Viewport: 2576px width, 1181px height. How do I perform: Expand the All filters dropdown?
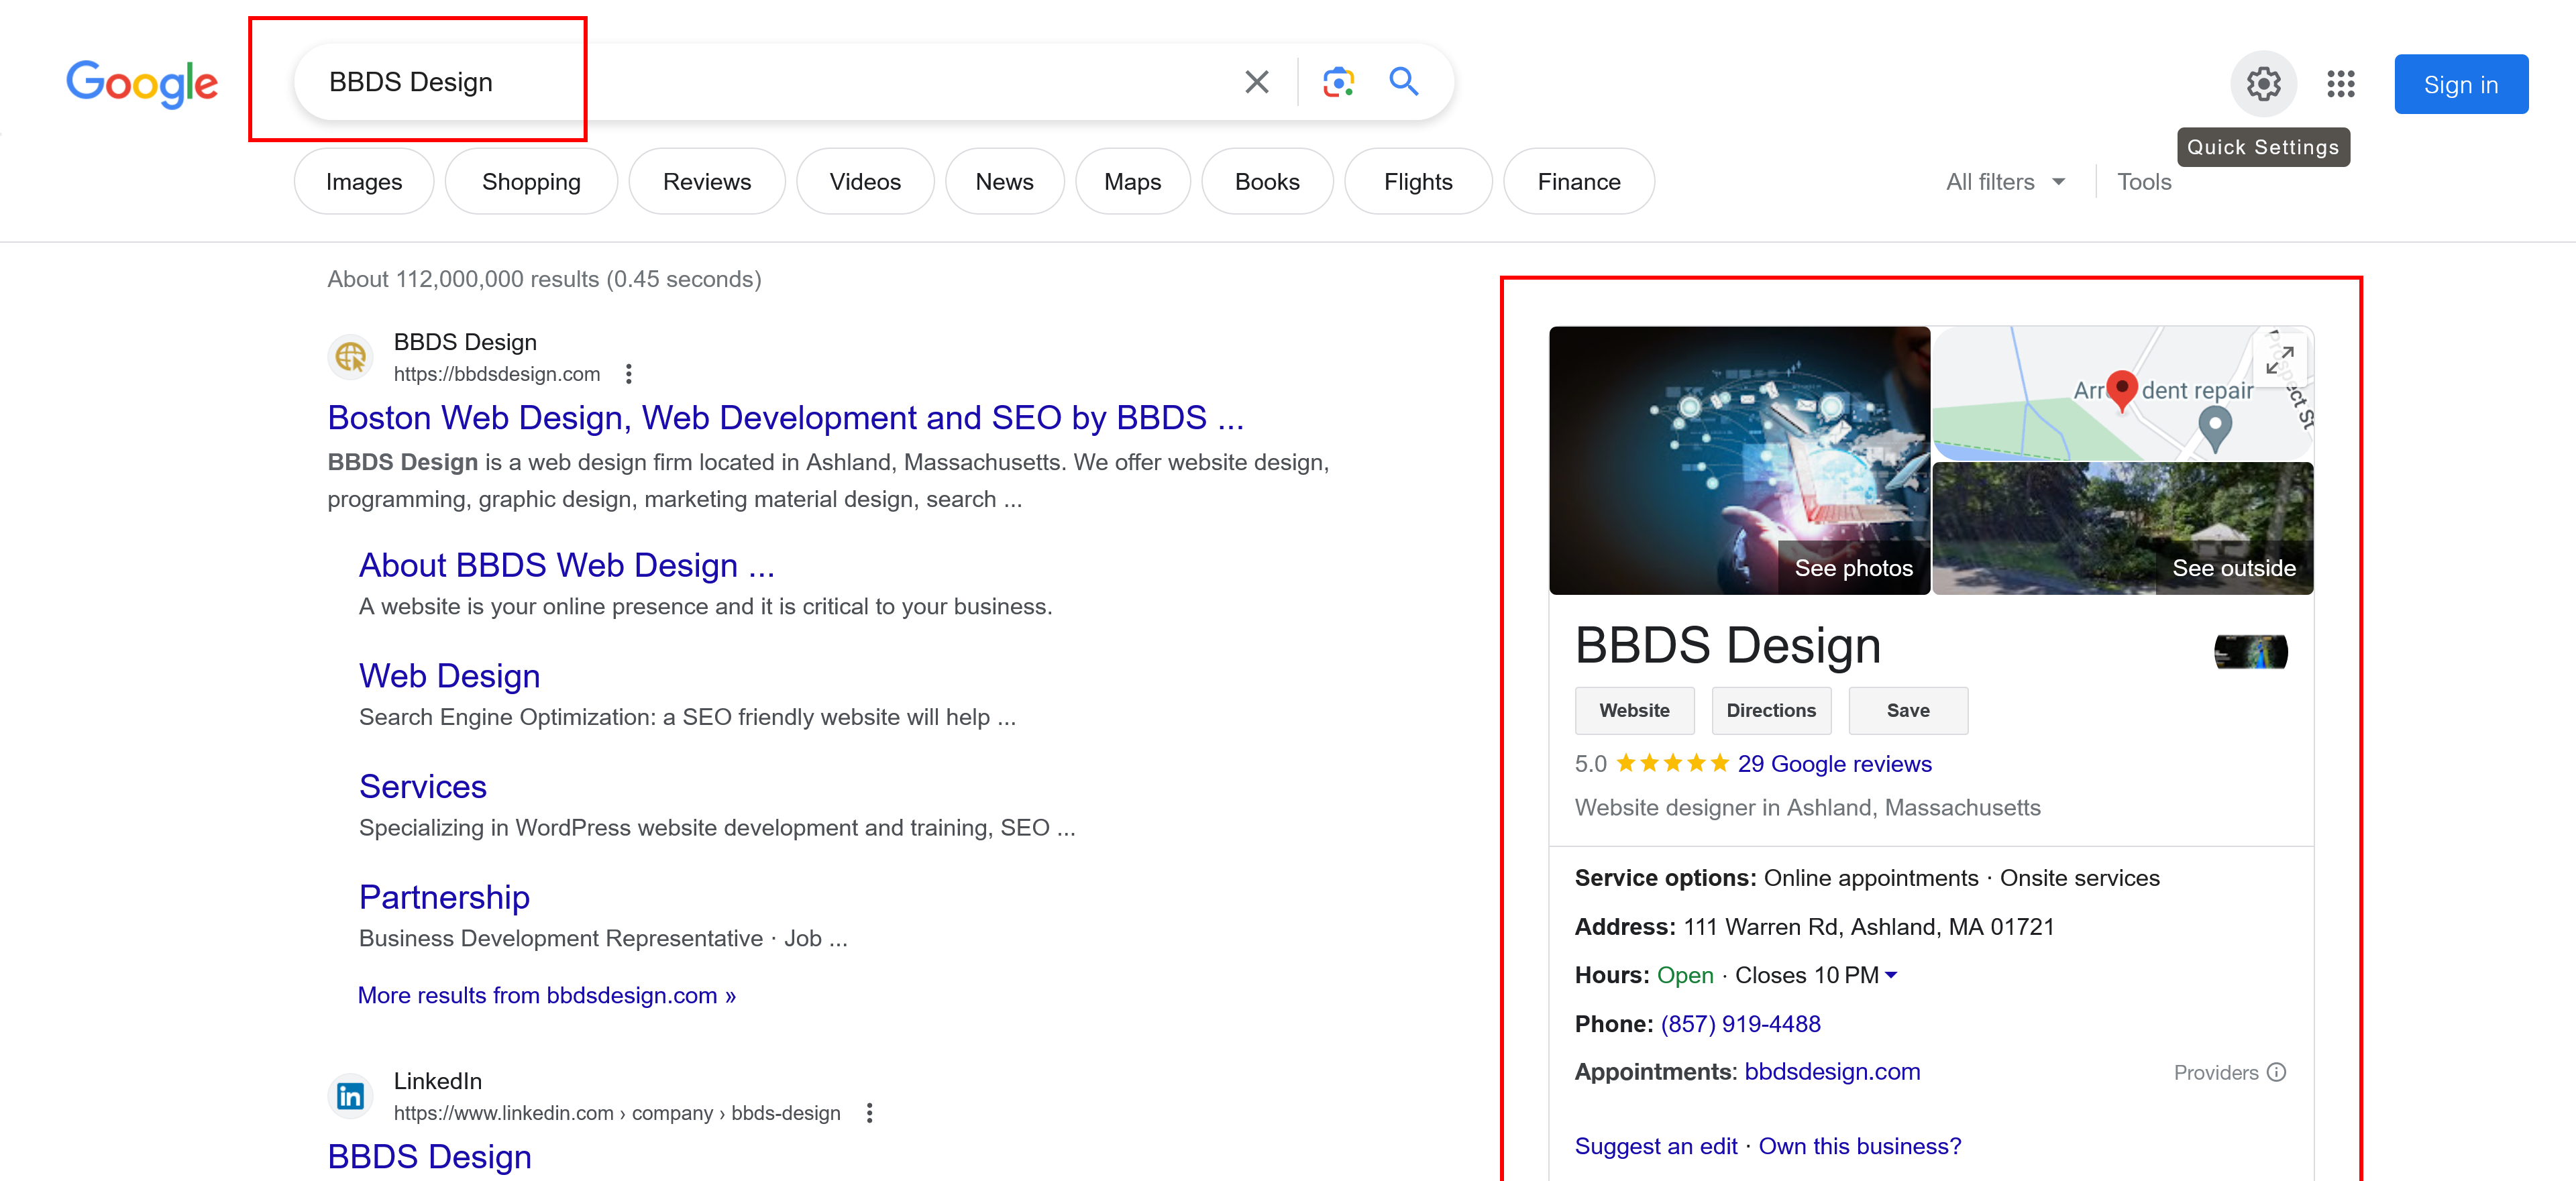pyautogui.click(x=2005, y=182)
